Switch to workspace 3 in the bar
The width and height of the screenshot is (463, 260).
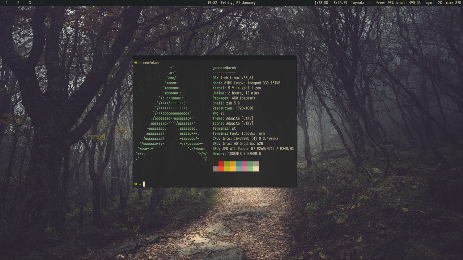coord(30,3)
